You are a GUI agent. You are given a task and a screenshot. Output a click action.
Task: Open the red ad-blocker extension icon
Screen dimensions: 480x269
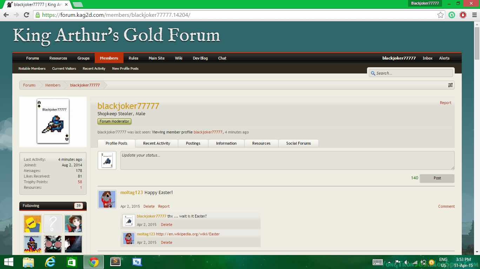point(463,15)
